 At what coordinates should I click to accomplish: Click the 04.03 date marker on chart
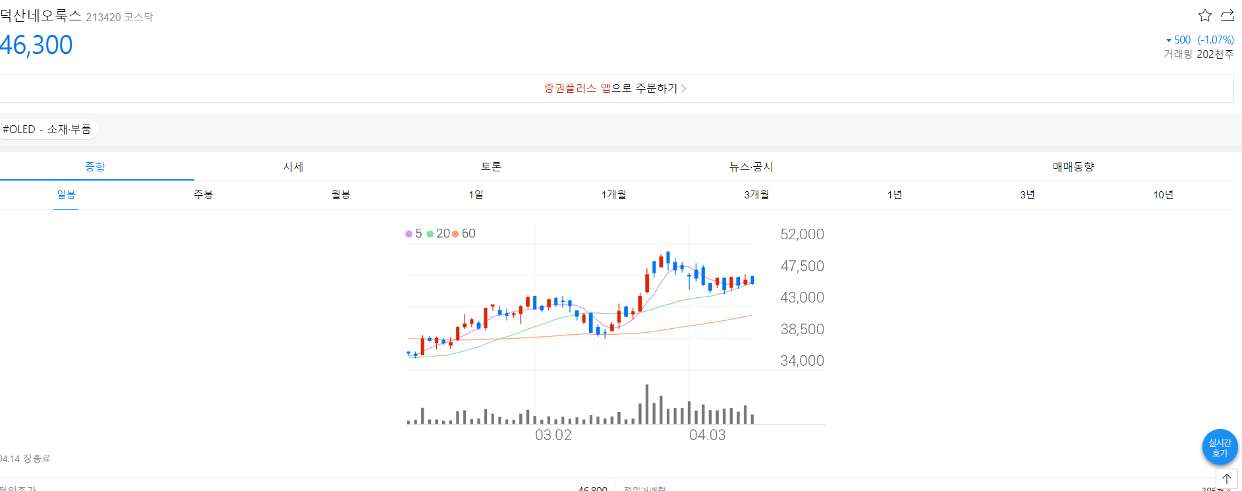tap(708, 435)
